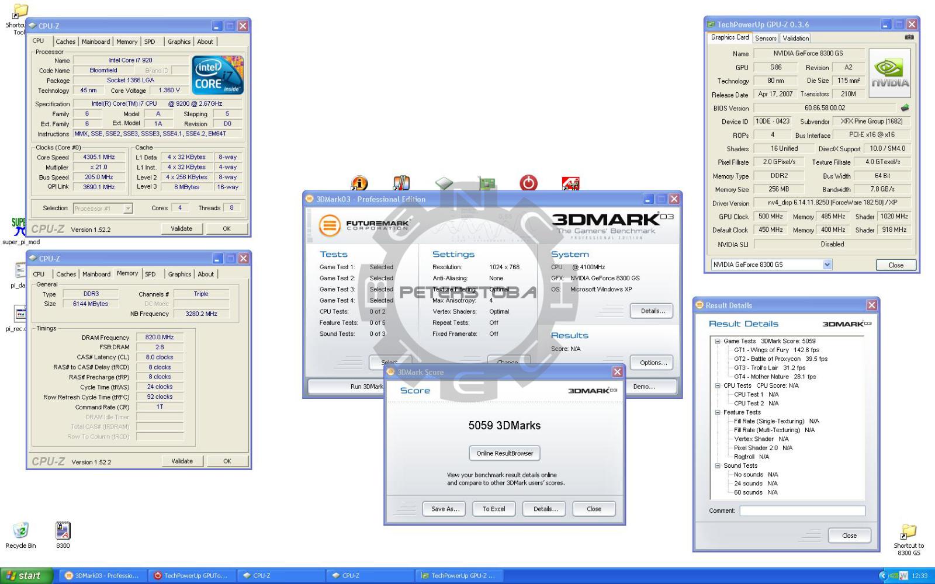Open GPU-Z graphics card selection dropdown
935x584 pixels.
click(x=827, y=265)
